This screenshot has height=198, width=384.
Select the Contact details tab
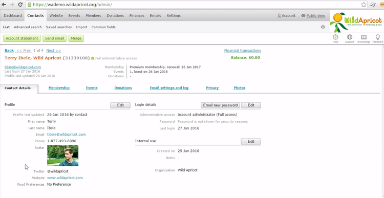[17, 88]
